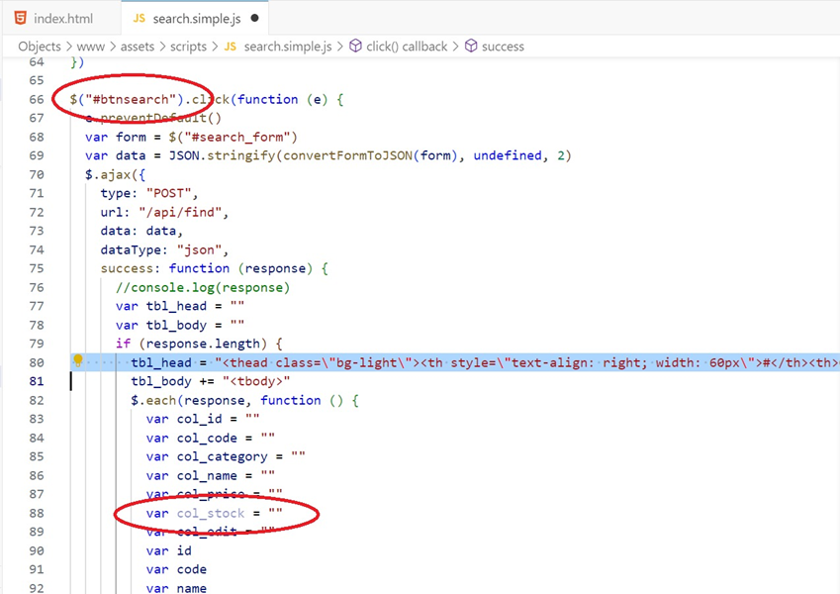Click var code on line 91
Image resolution: width=840 pixels, height=594 pixels.
point(176,570)
